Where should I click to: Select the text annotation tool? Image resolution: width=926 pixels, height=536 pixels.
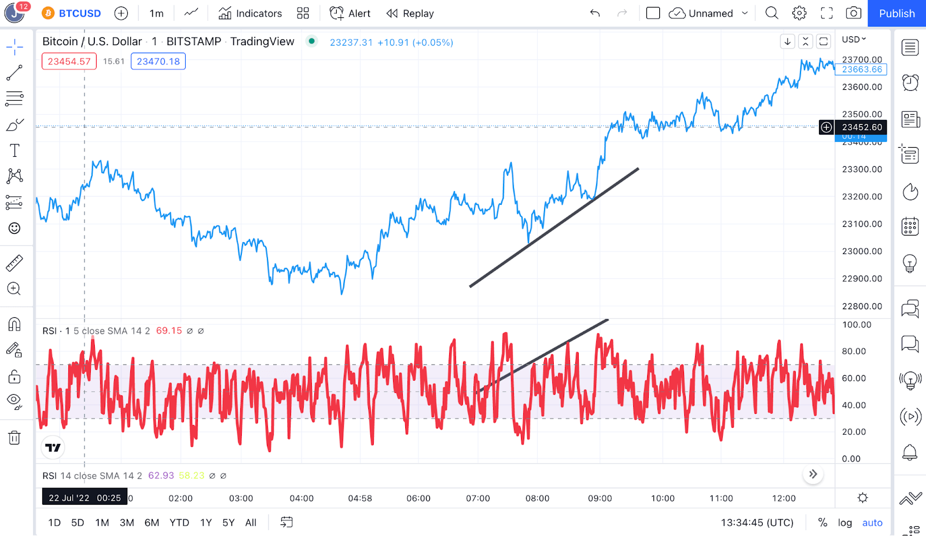[14, 150]
